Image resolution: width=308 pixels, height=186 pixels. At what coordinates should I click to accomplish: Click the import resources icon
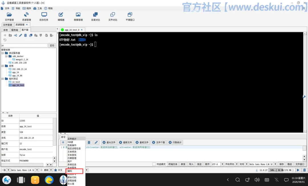click(x=46, y=35)
